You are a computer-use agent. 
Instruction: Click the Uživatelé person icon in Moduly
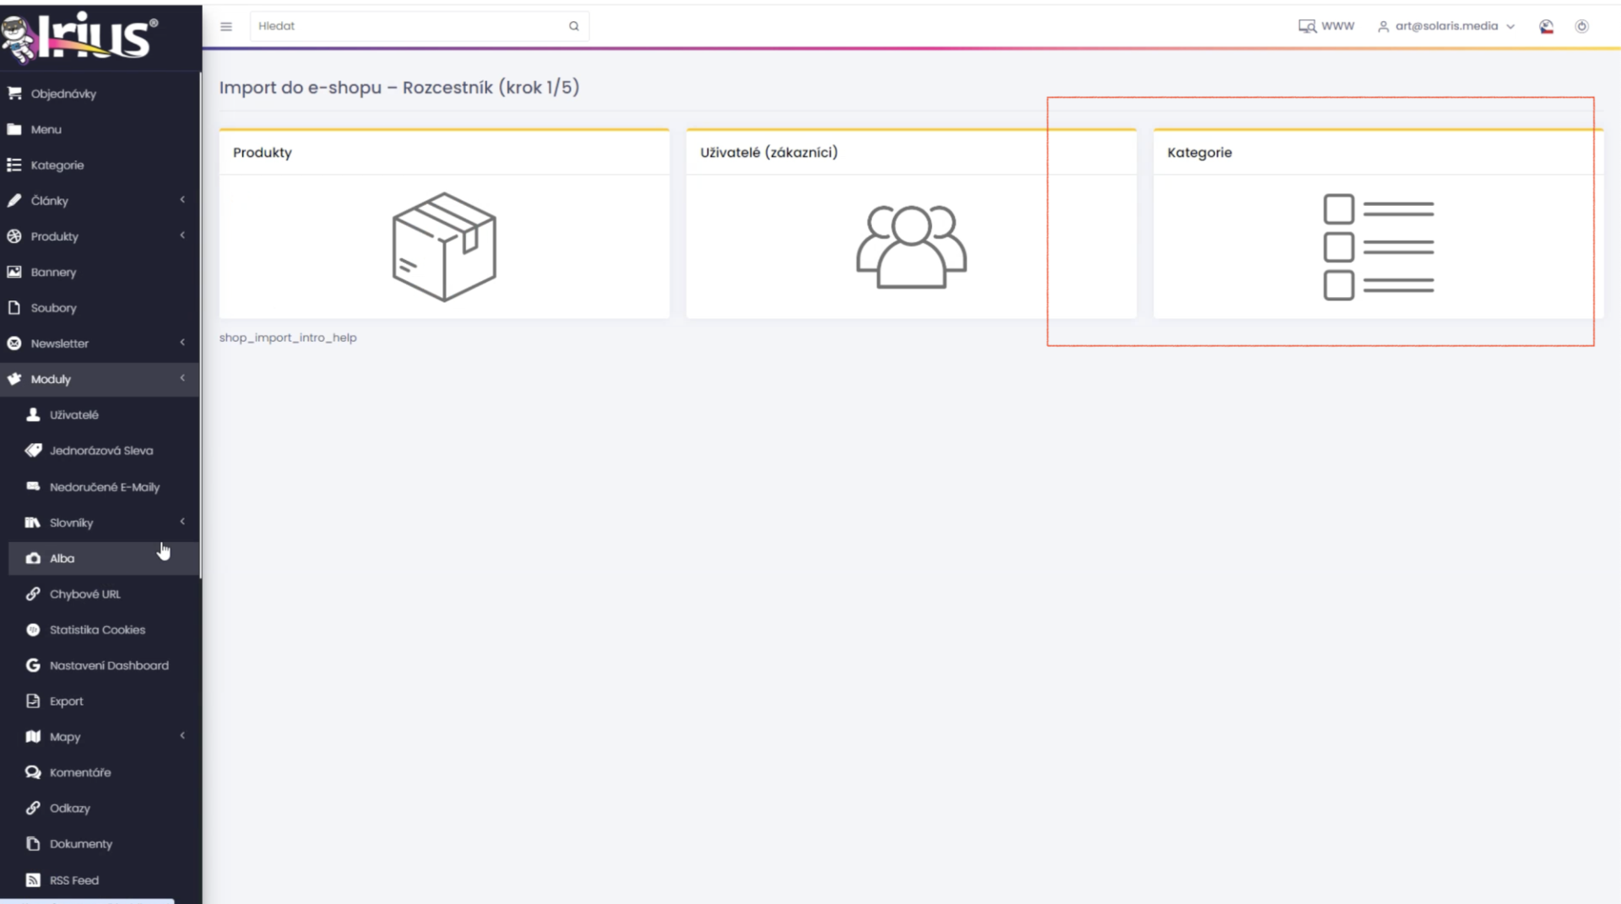33,414
